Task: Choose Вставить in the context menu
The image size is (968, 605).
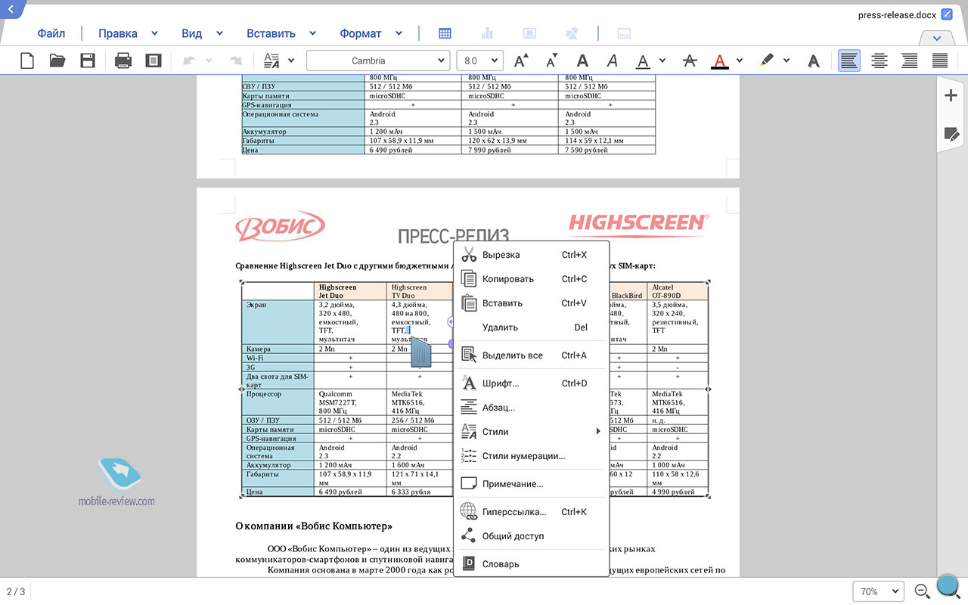Action: (531, 303)
